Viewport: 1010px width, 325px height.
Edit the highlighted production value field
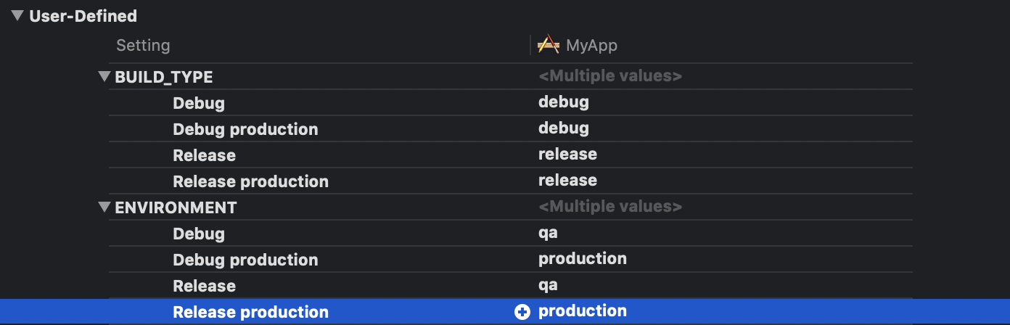583,311
